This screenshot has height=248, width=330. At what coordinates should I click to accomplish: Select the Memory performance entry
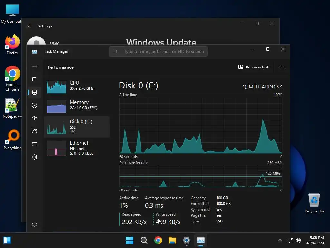pos(77,106)
